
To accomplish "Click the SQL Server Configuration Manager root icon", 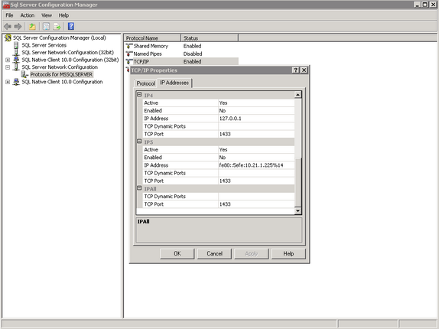I will pos(8,37).
